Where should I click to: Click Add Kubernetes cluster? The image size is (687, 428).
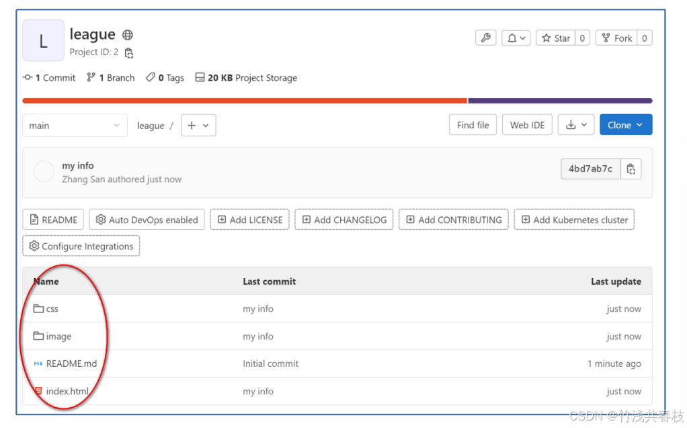pyautogui.click(x=574, y=220)
